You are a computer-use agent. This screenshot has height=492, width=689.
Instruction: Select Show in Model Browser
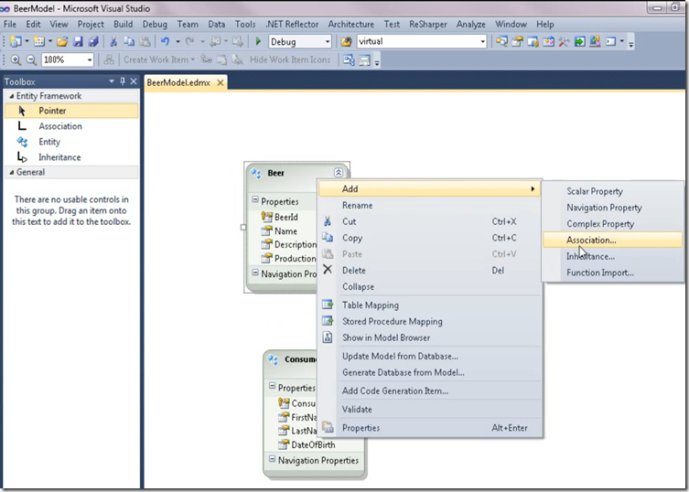[430, 337]
